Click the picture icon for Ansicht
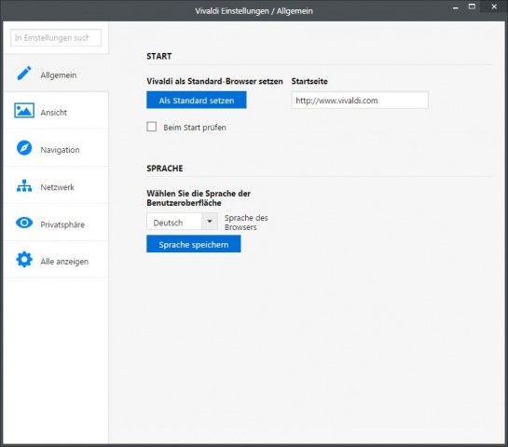 tap(24, 111)
